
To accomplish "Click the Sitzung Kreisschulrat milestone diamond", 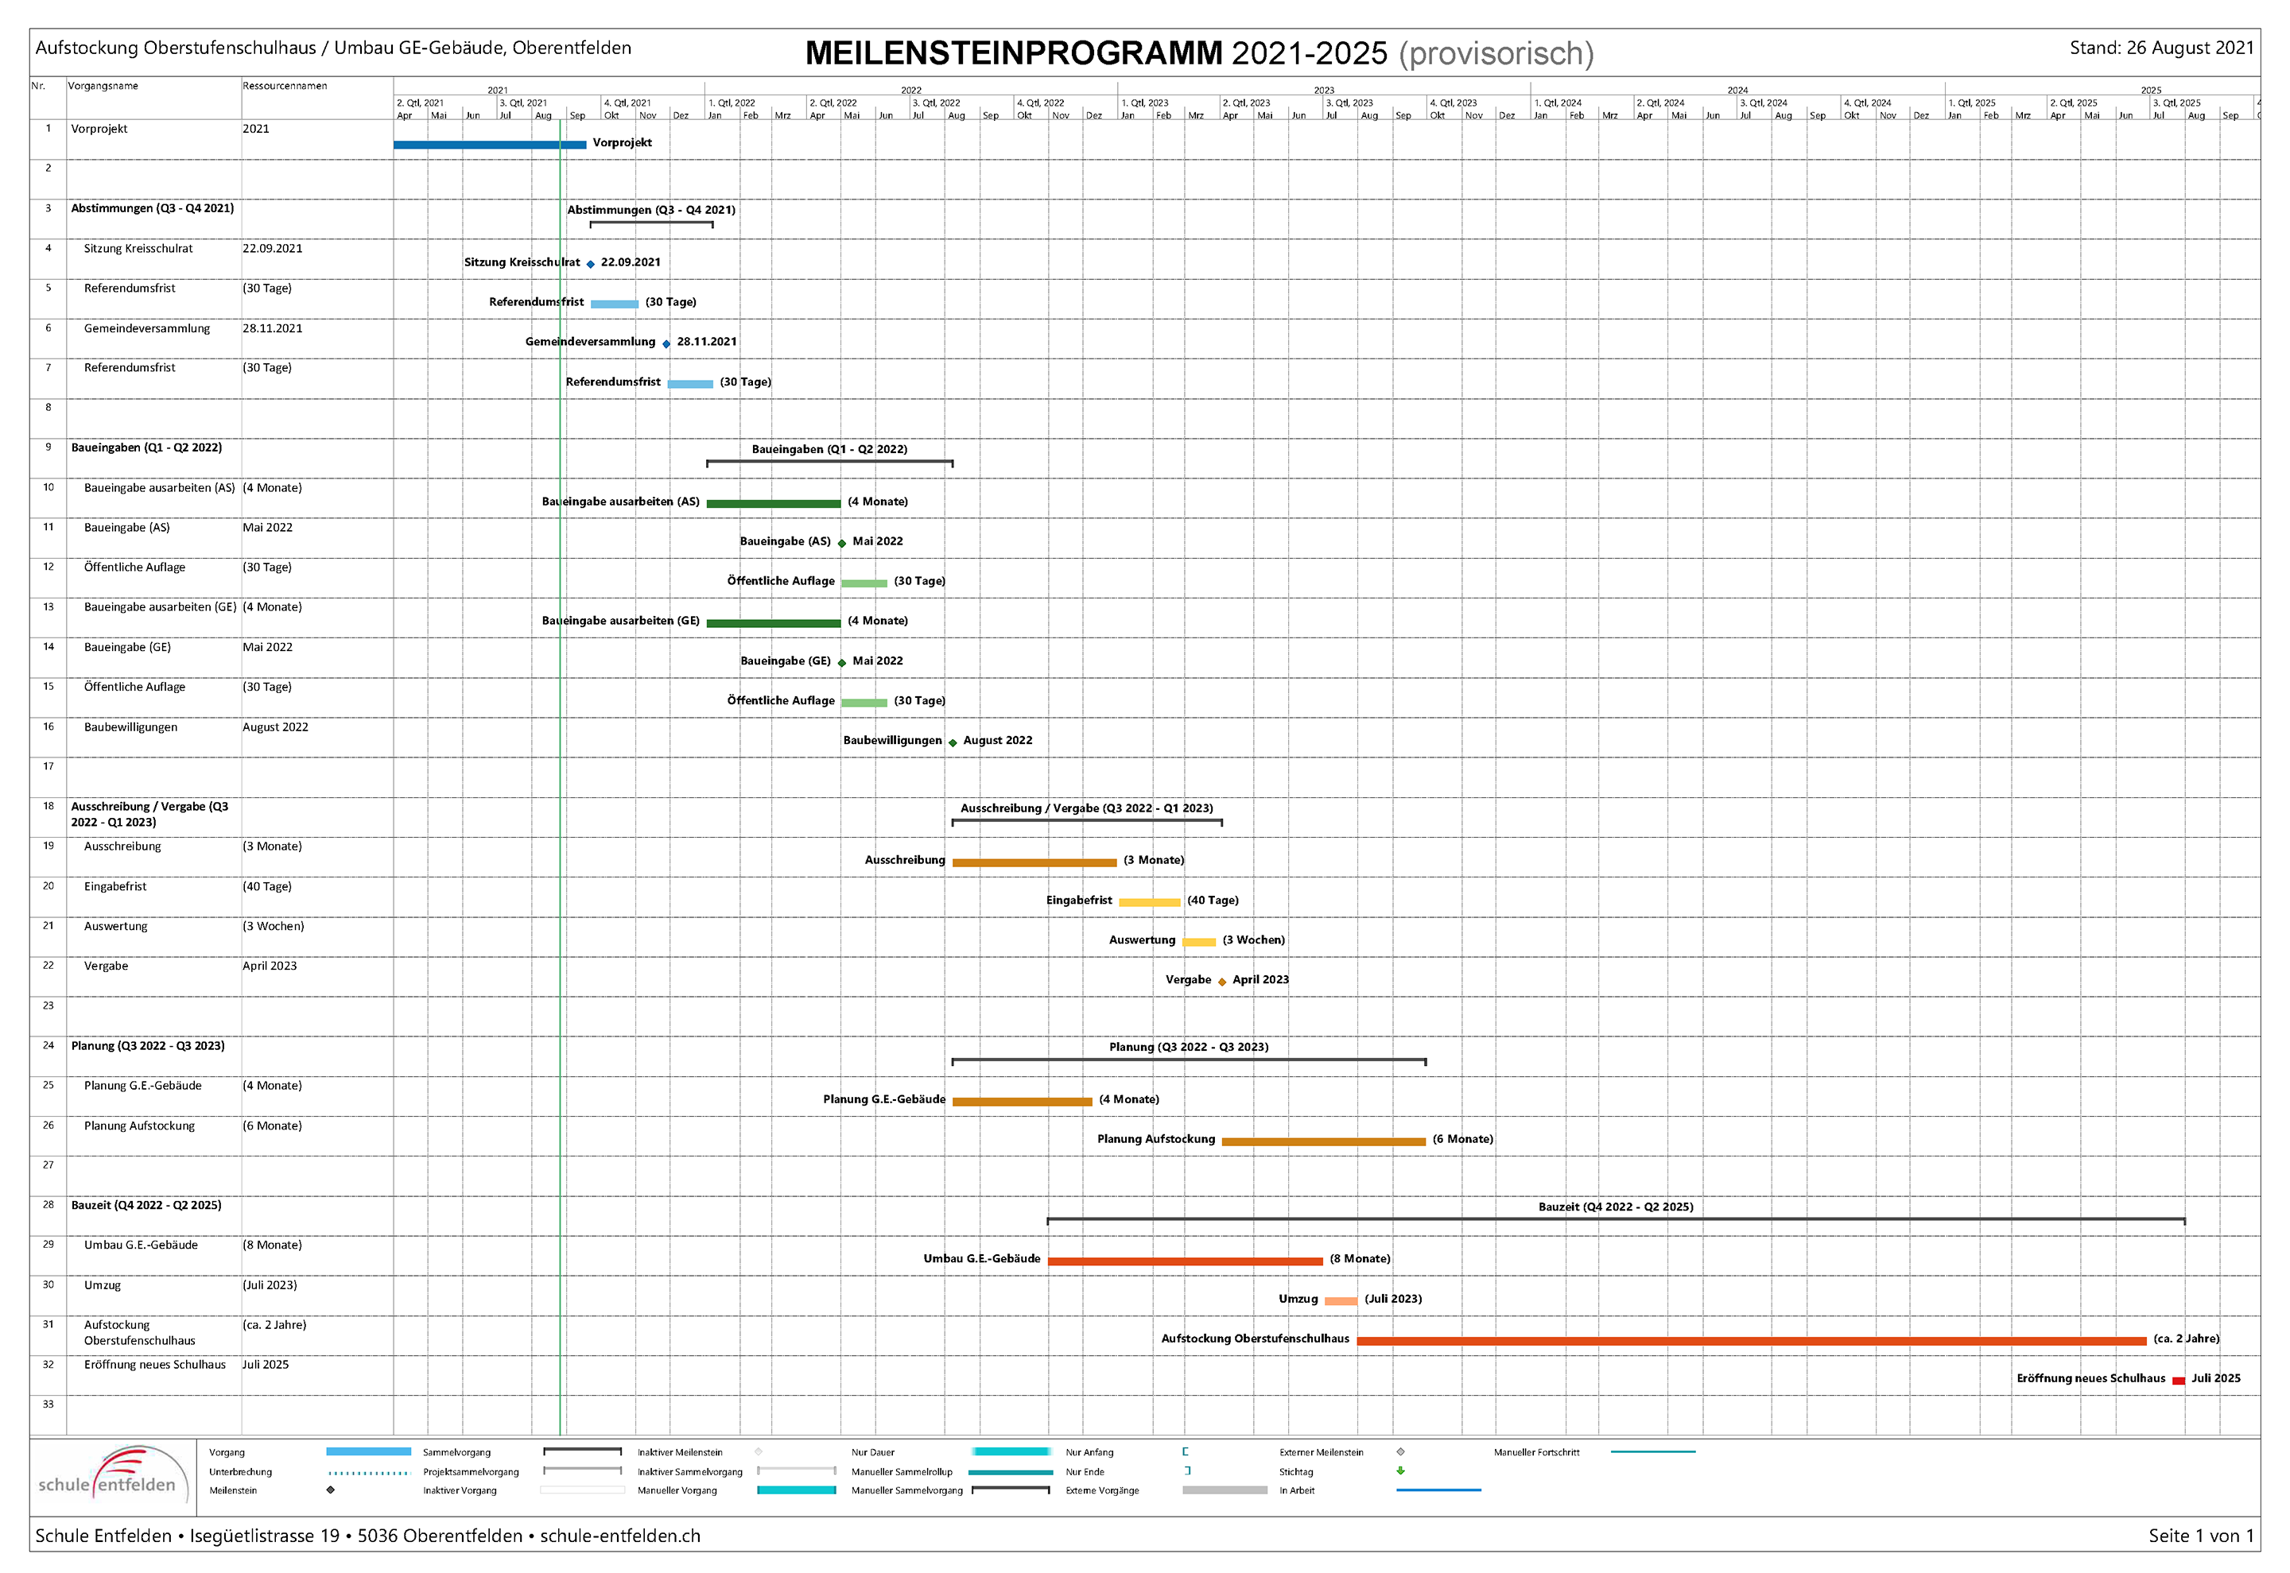I will pos(591,264).
